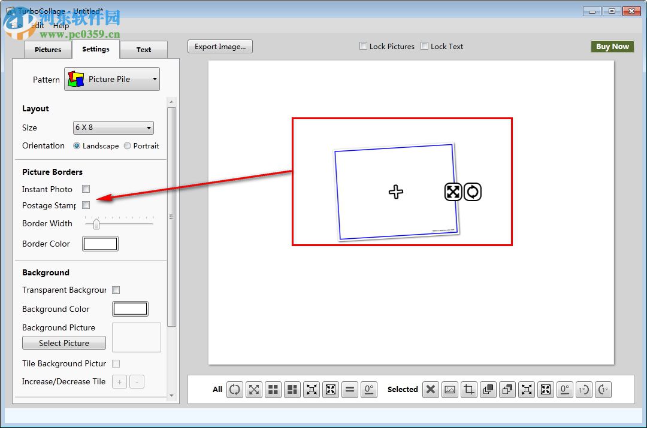Open the Background Color swatch

[131, 309]
